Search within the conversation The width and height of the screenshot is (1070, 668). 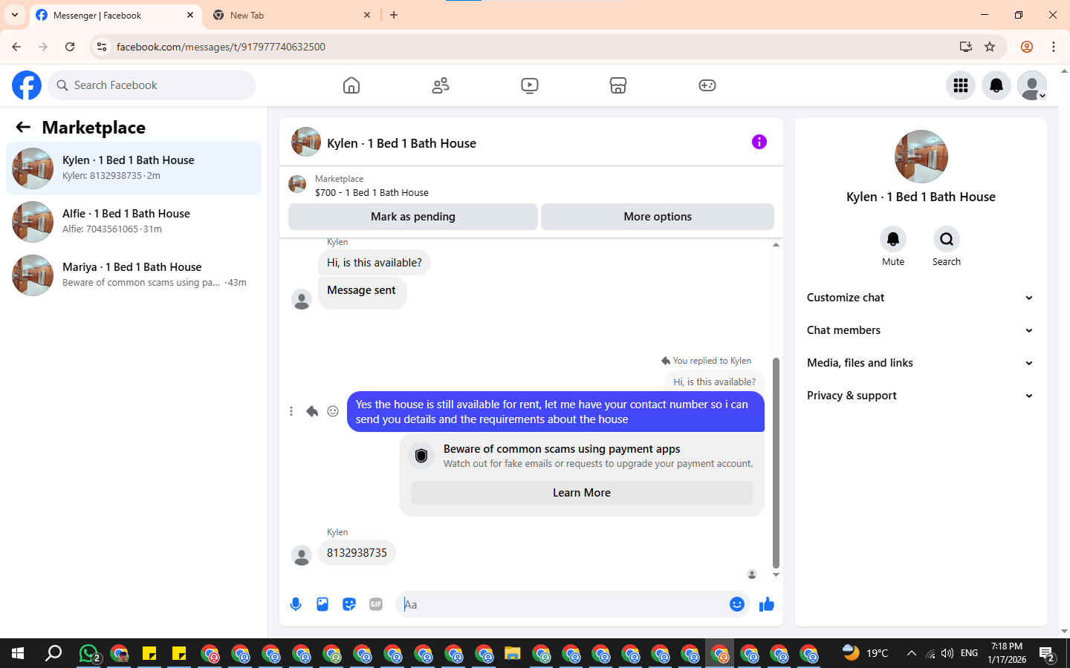point(947,239)
